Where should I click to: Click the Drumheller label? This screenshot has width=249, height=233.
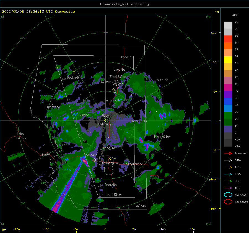[162, 137]
